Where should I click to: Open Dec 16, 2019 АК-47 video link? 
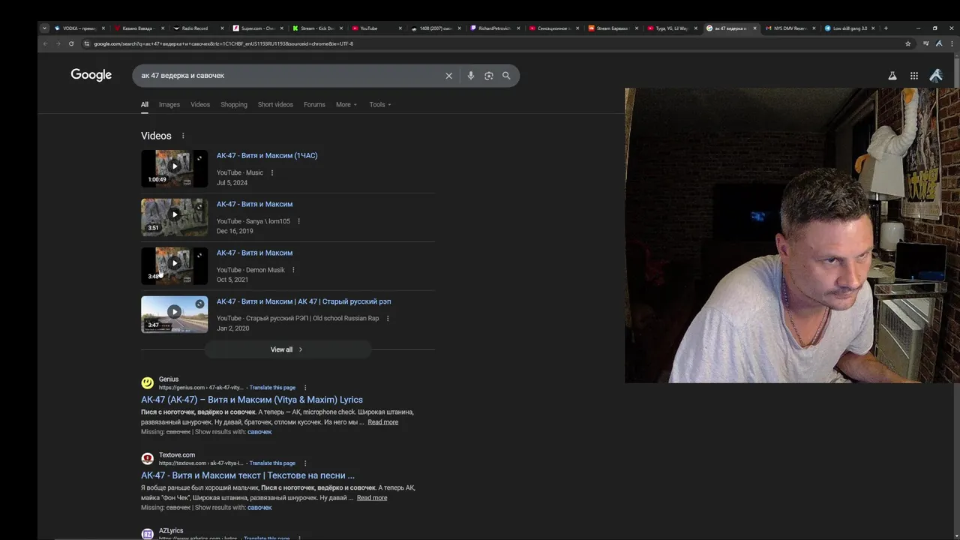click(x=254, y=204)
